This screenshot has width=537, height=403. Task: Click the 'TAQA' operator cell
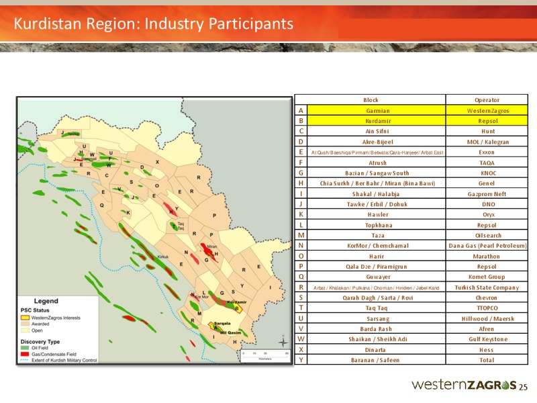click(487, 163)
